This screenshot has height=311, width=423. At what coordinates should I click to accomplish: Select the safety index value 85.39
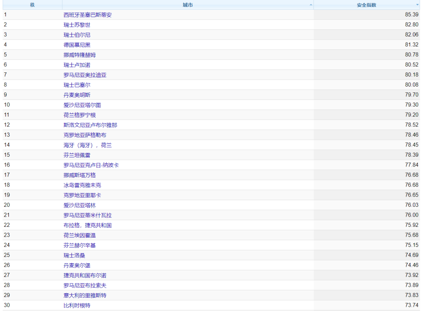tap(412, 14)
